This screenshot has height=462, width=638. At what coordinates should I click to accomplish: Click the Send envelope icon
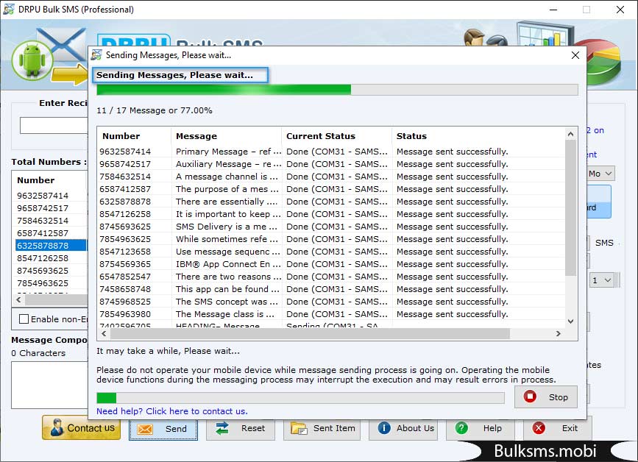[145, 429]
